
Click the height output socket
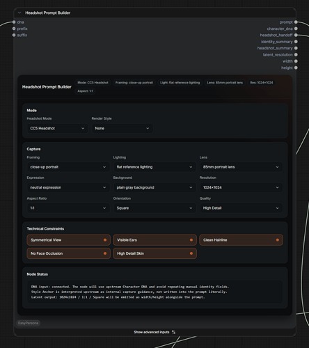[296, 68]
